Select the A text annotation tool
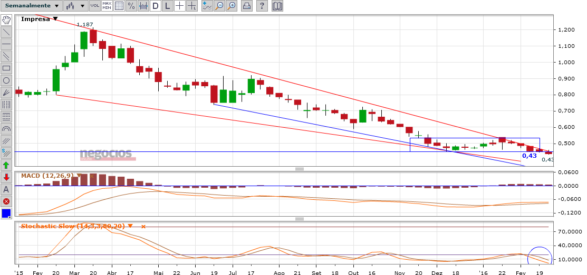The height and width of the screenshot is (275, 587). point(6,189)
